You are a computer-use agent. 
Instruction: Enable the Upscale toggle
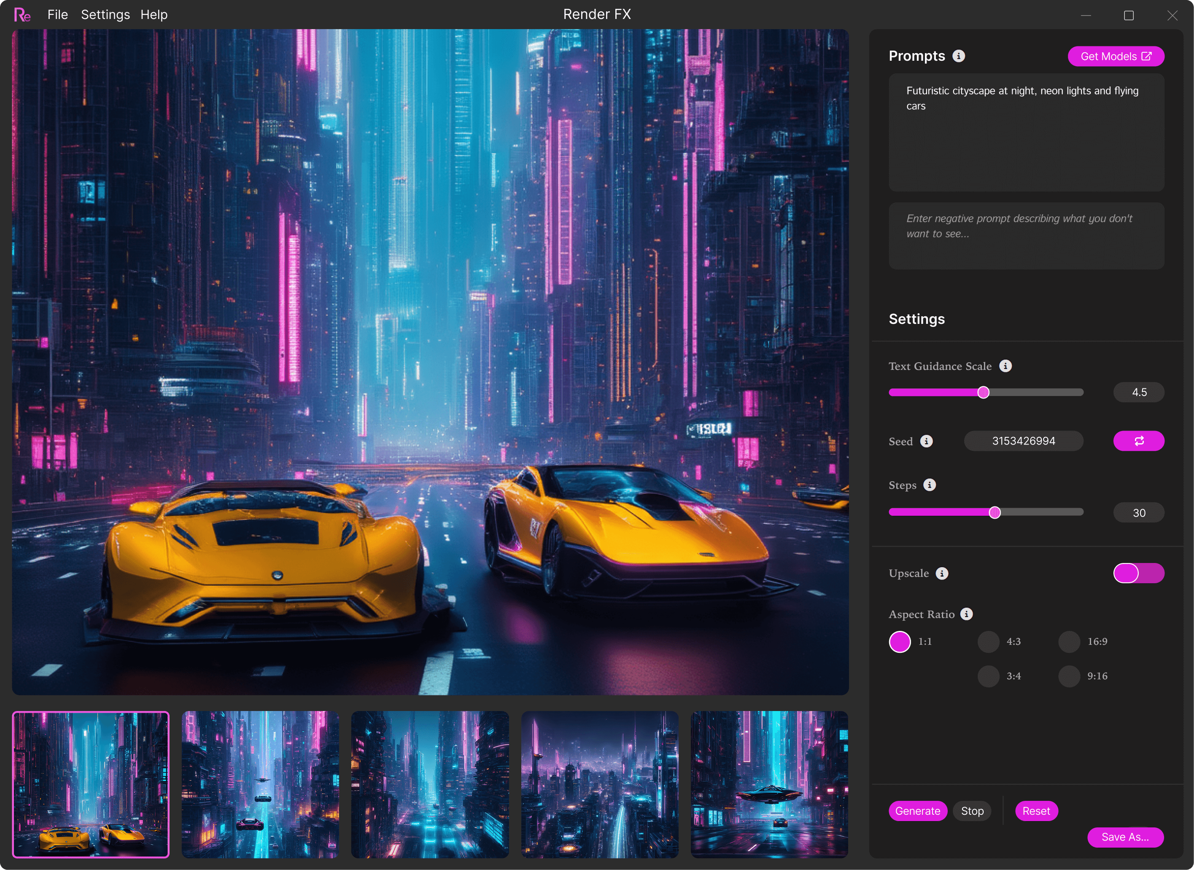click(x=1139, y=573)
